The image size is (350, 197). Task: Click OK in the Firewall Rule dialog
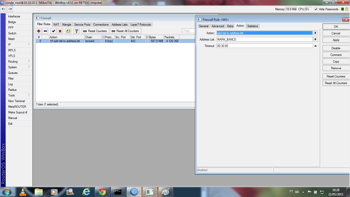[336, 26]
